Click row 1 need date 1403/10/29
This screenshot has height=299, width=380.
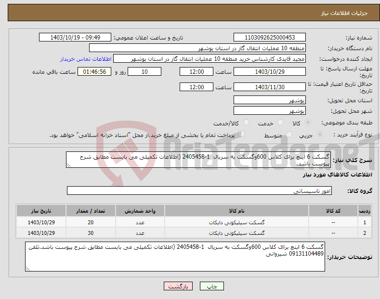[41, 222]
